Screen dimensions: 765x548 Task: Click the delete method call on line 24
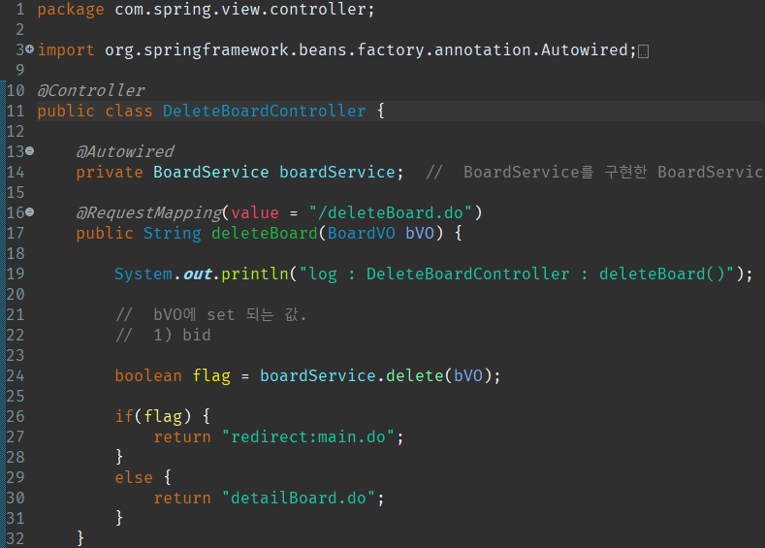414,375
